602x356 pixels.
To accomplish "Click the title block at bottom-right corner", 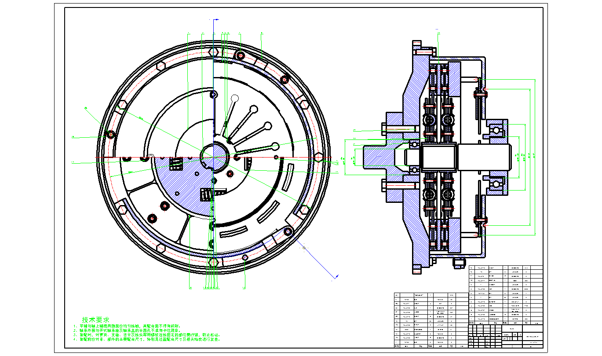I will click(x=506, y=337).
